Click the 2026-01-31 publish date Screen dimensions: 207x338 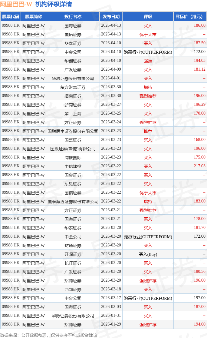111,316
